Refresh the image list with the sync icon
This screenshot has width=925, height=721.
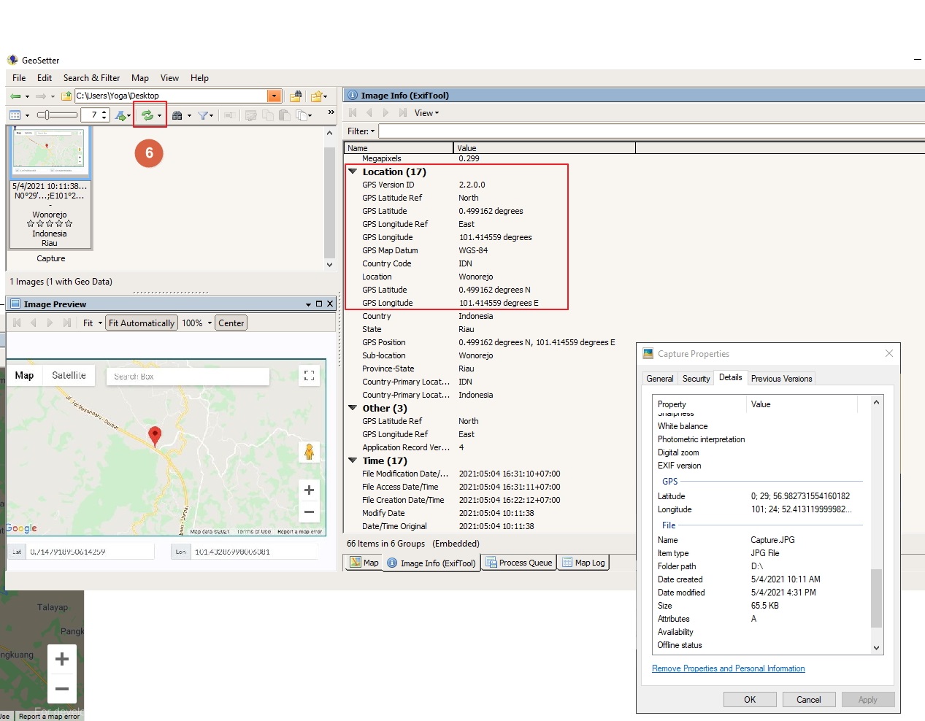(147, 115)
